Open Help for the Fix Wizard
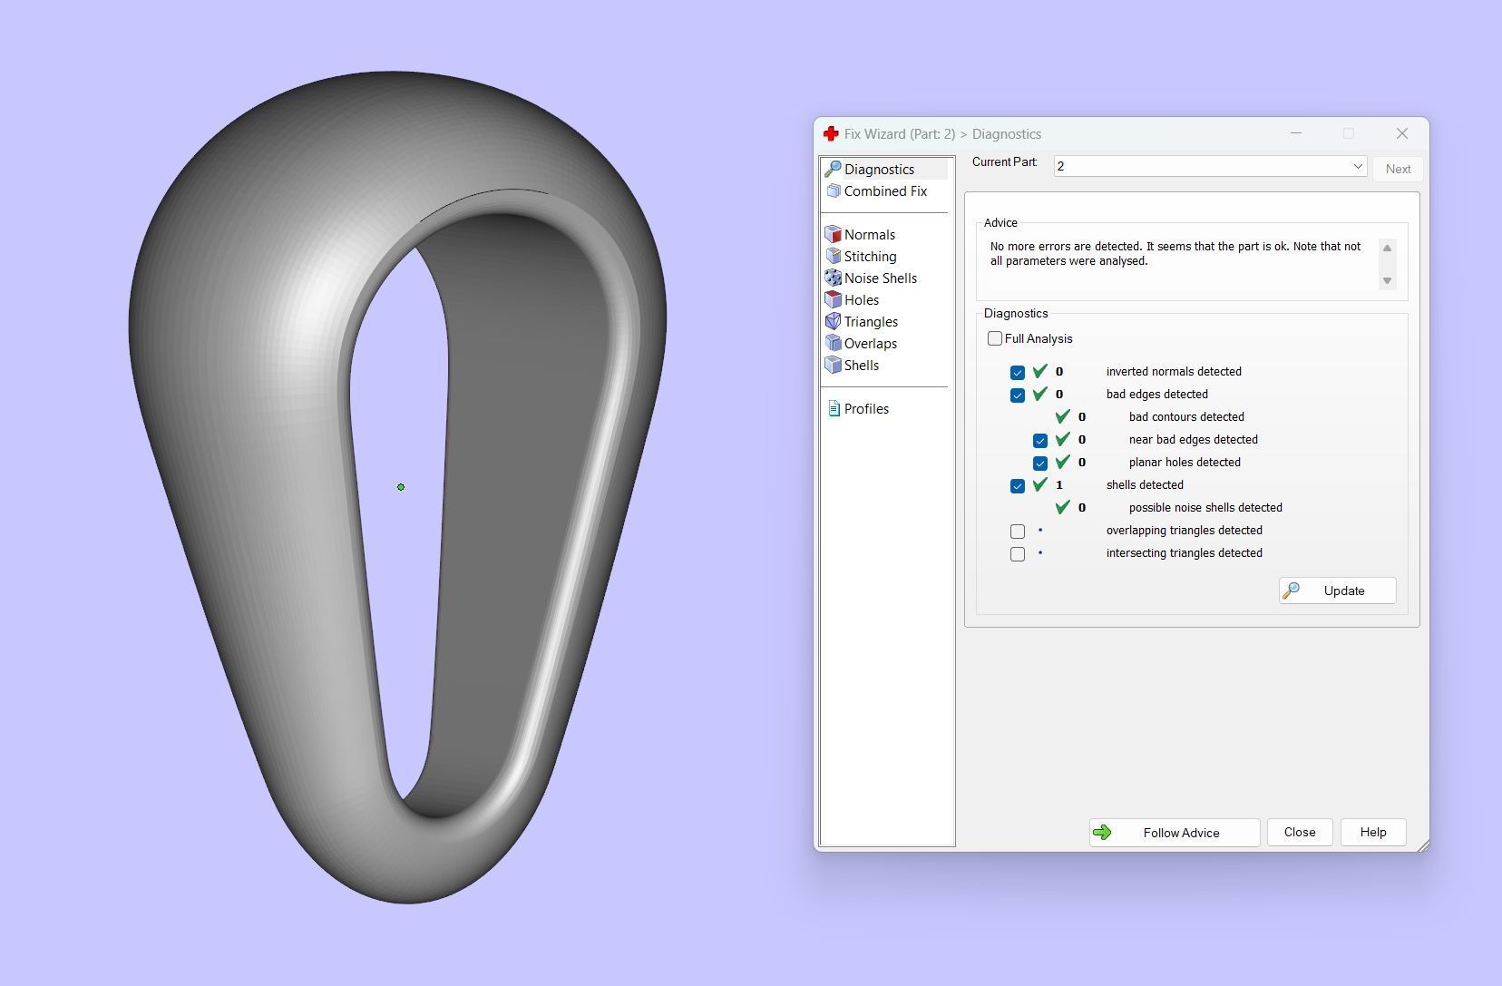This screenshot has height=986, width=1502. click(x=1373, y=833)
